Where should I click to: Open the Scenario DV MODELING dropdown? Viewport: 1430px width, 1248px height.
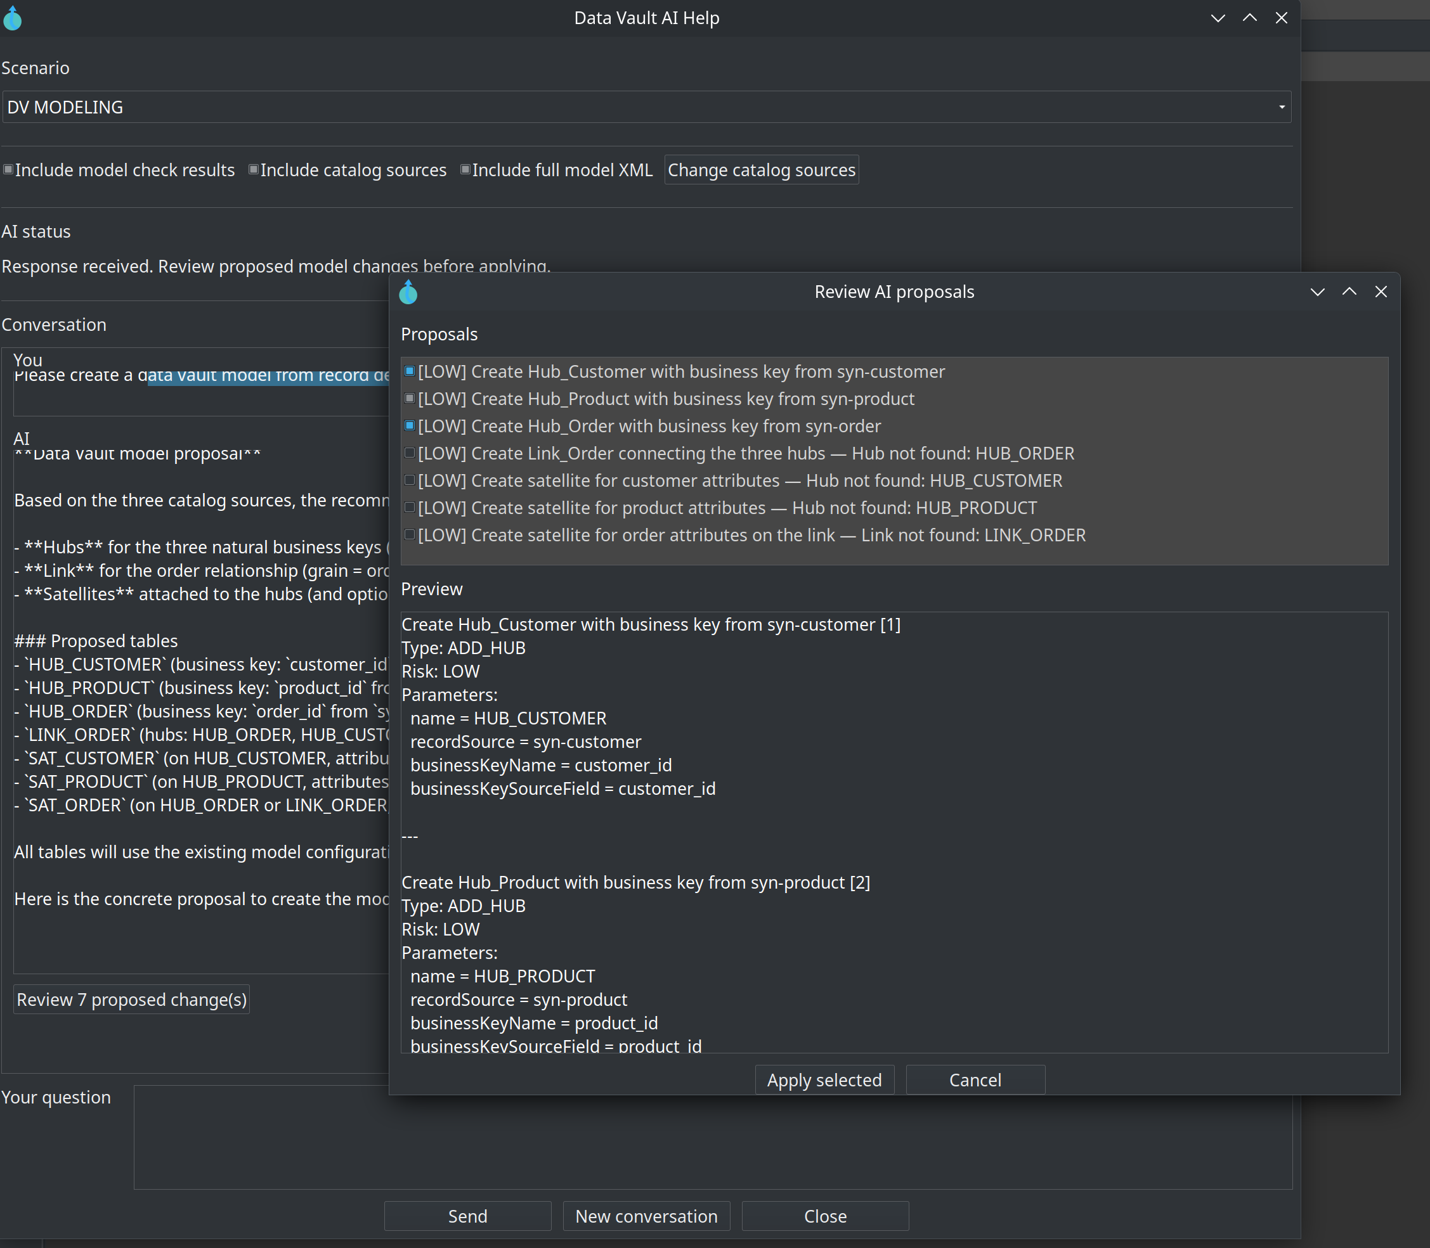[x=646, y=107]
